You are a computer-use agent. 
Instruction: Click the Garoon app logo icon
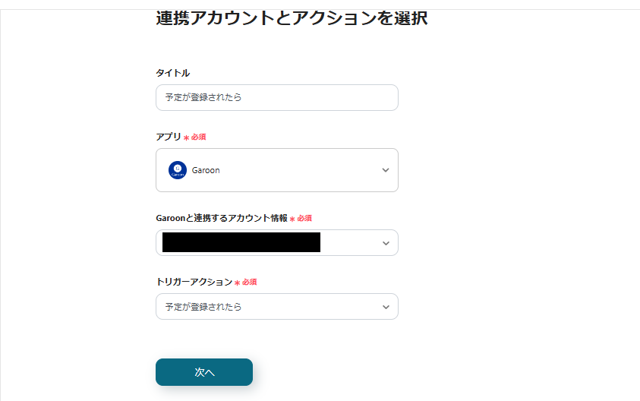click(177, 170)
